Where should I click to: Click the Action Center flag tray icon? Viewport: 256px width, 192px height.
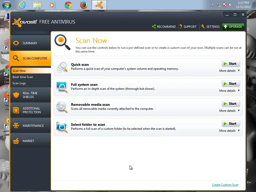225,5
